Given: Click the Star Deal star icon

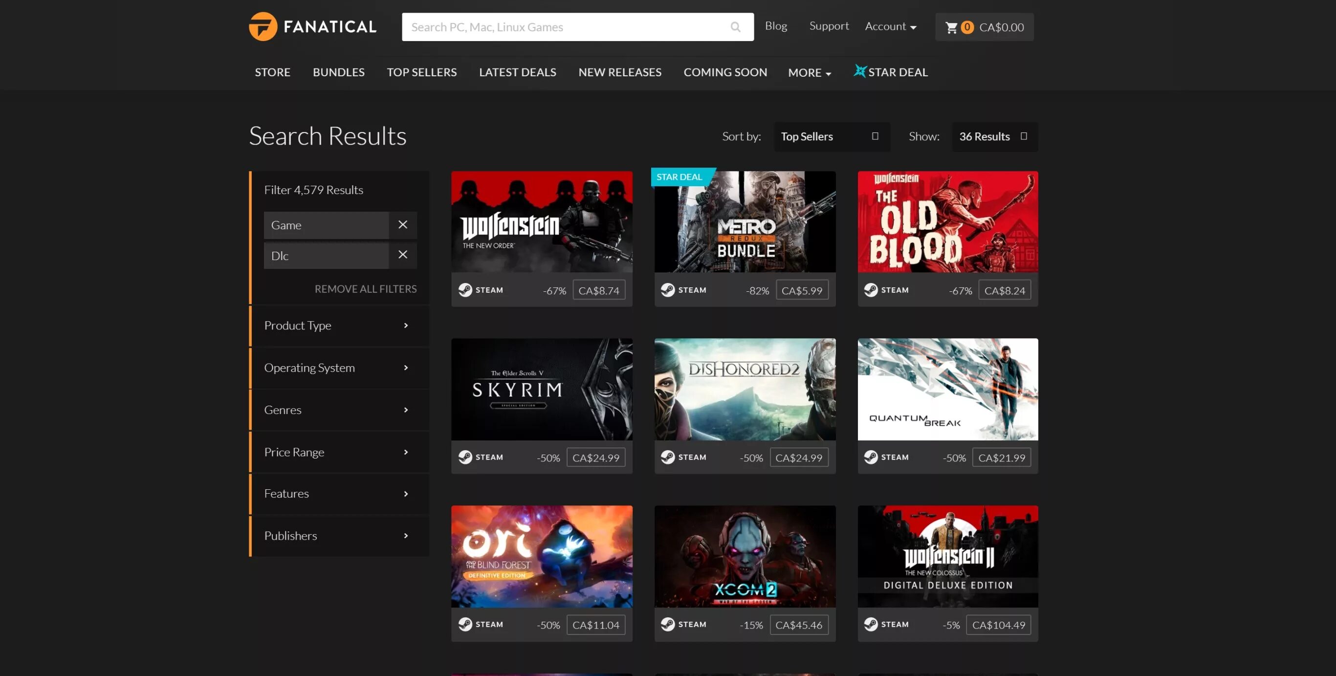Looking at the screenshot, I should (x=859, y=71).
